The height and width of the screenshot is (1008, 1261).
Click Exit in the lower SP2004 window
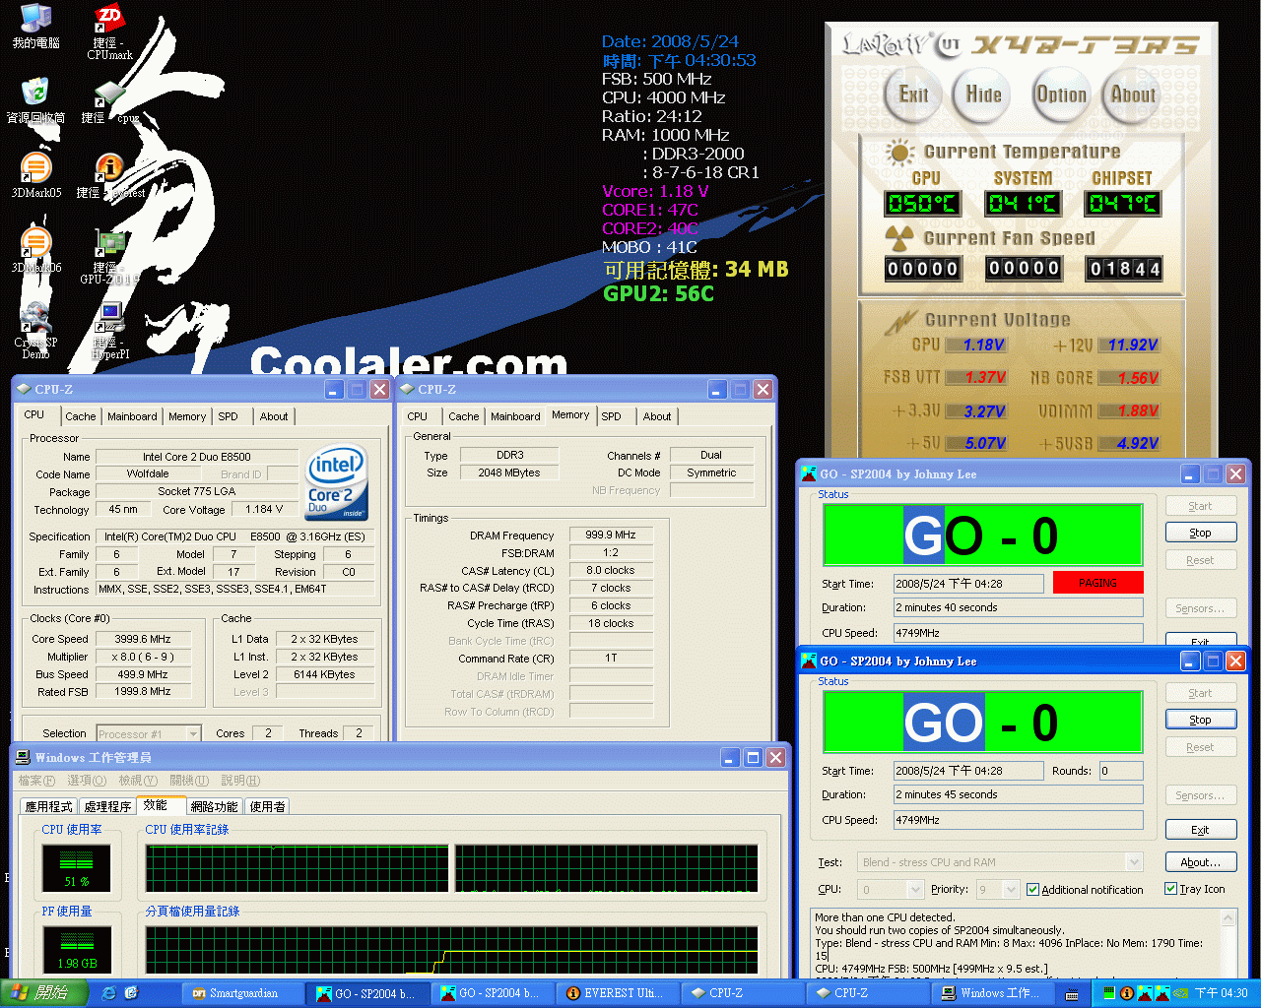[1200, 830]
